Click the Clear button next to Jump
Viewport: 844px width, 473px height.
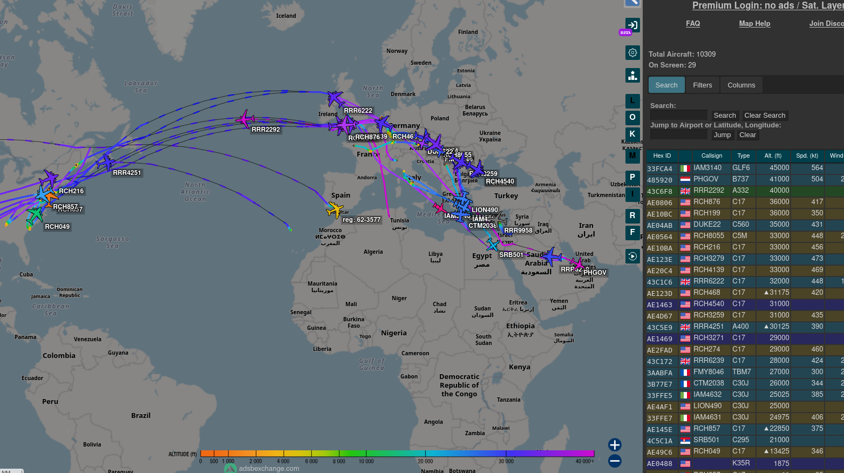[x=747, y=135]
